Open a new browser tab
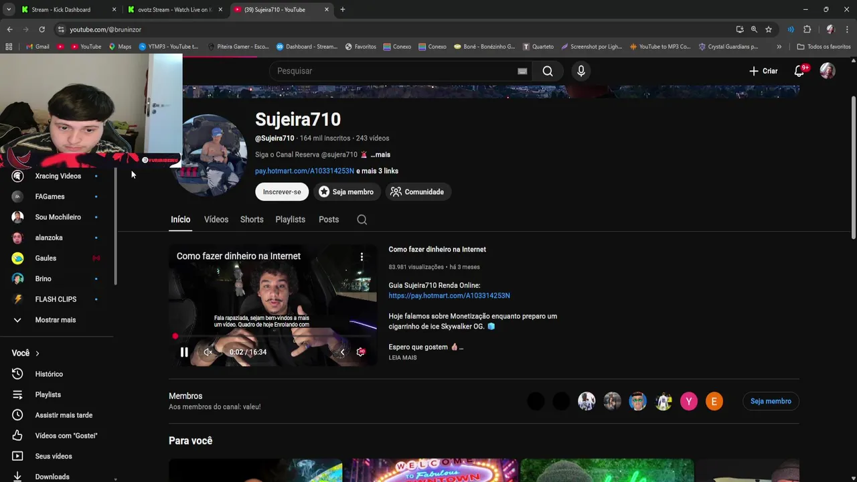This screenshot has width=857, height=482. coord(343,9)
